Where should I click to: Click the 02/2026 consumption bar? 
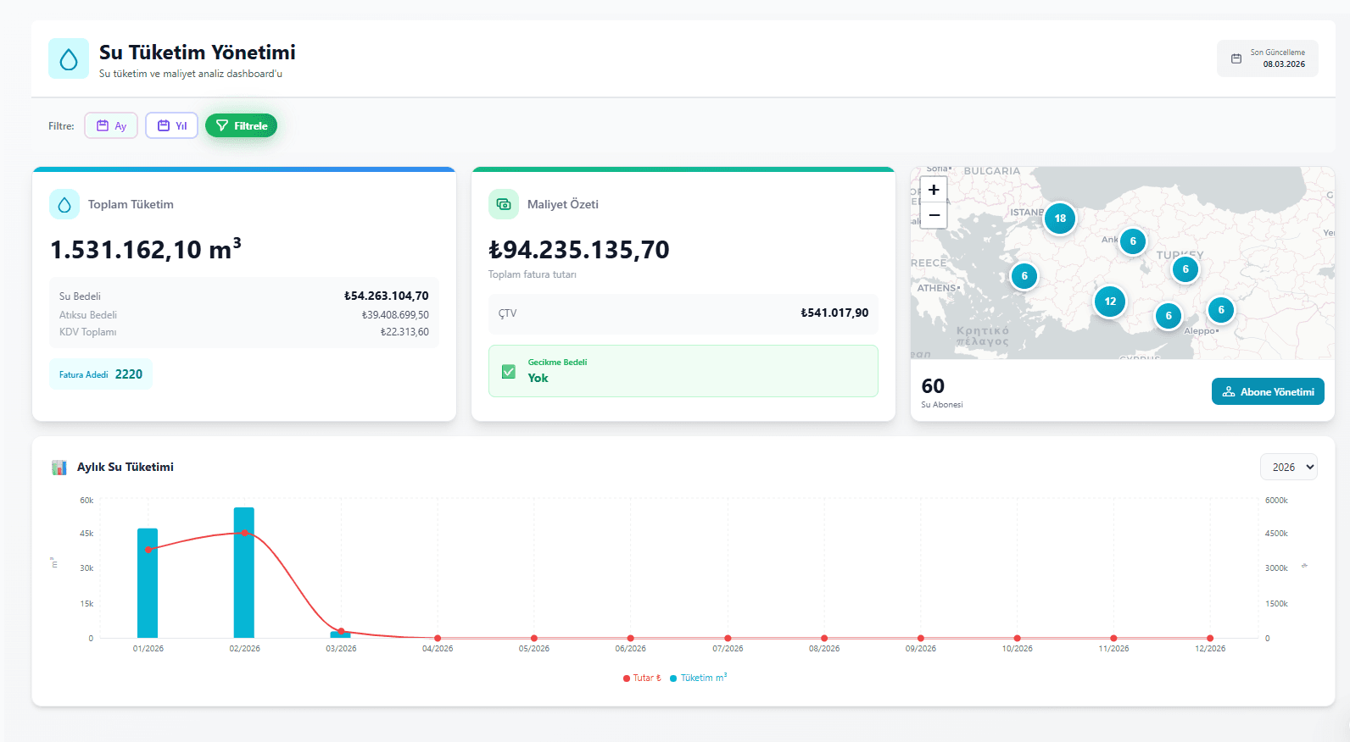pyautogui.click(x=244, y=576)
